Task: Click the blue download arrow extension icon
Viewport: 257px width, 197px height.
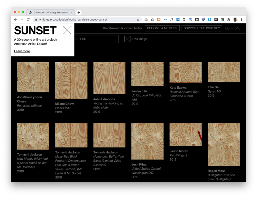Action: tap(210, 20)
